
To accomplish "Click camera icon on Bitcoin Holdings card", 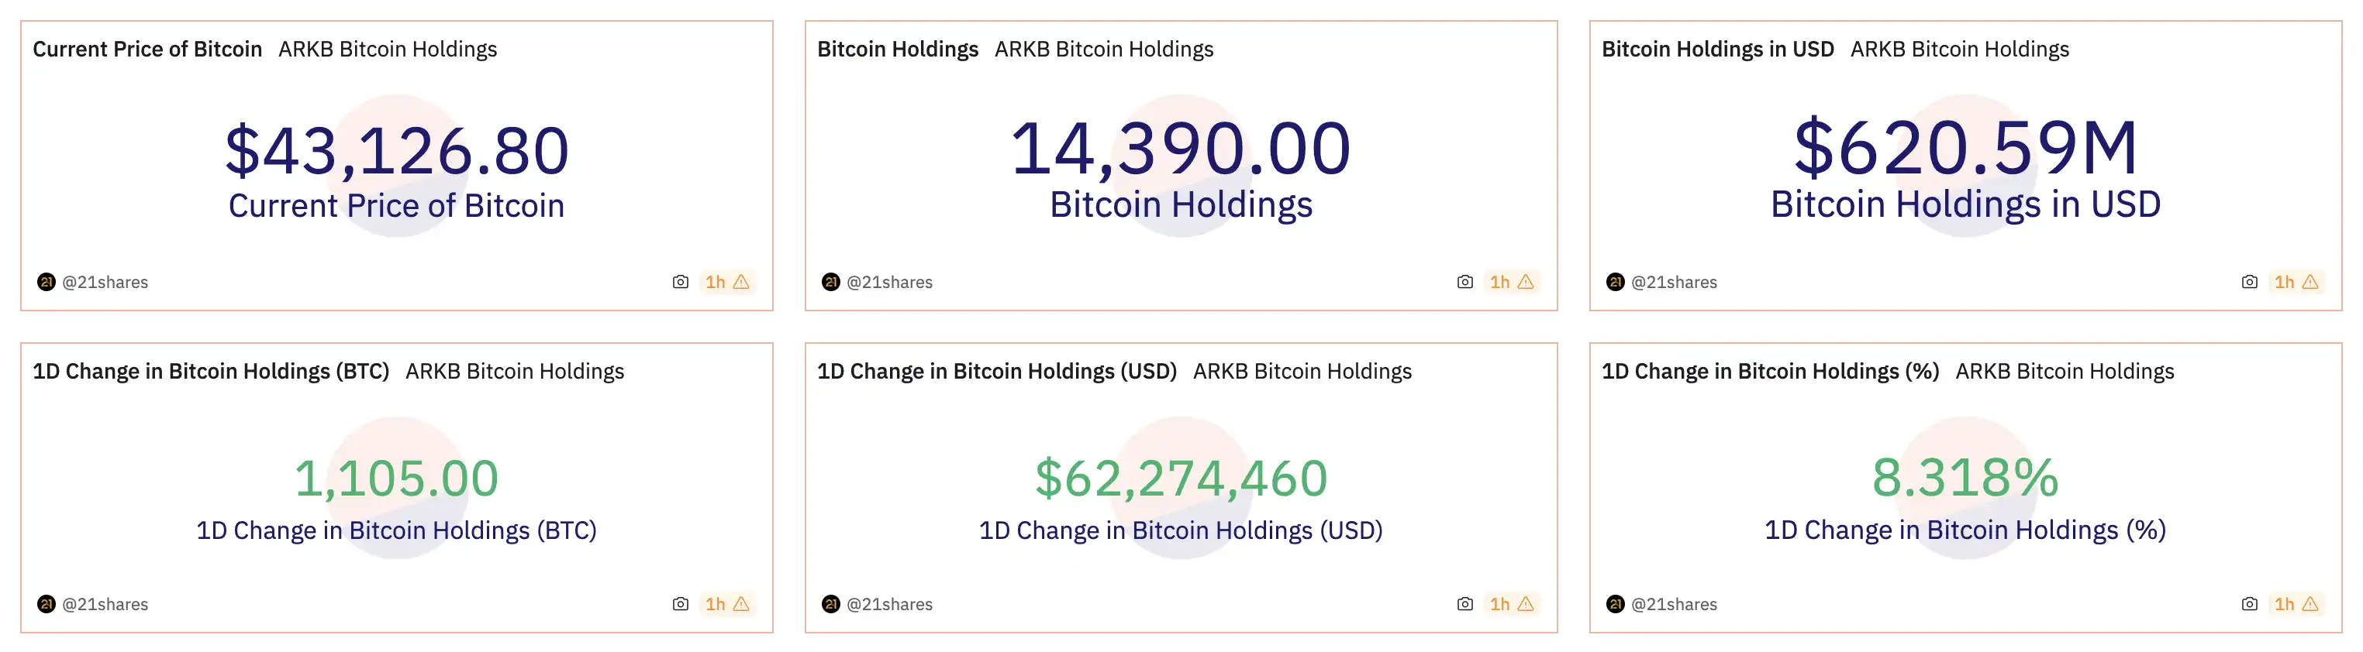I will tap(1465, 282).
